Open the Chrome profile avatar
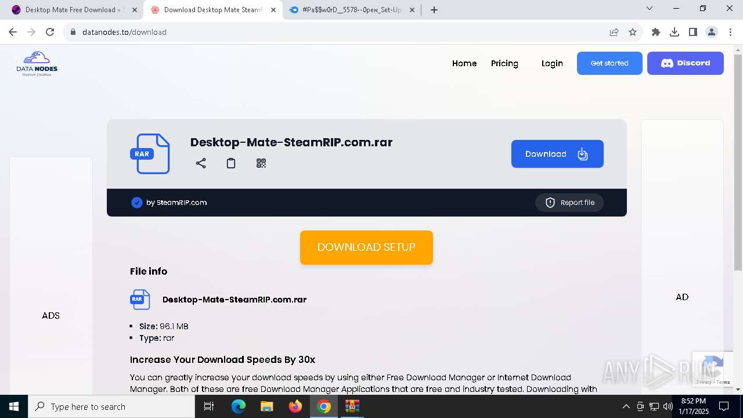Viewport: 743px width, 418px height. tap(712, 32)
